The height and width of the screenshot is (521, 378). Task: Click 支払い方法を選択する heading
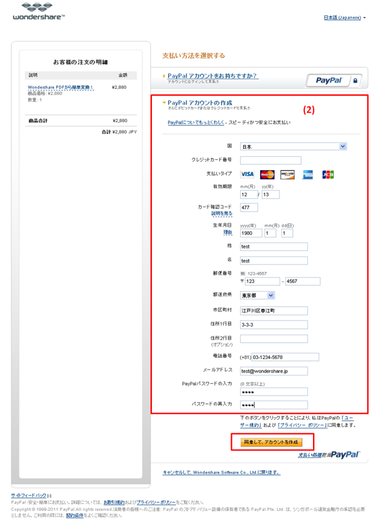193,55
